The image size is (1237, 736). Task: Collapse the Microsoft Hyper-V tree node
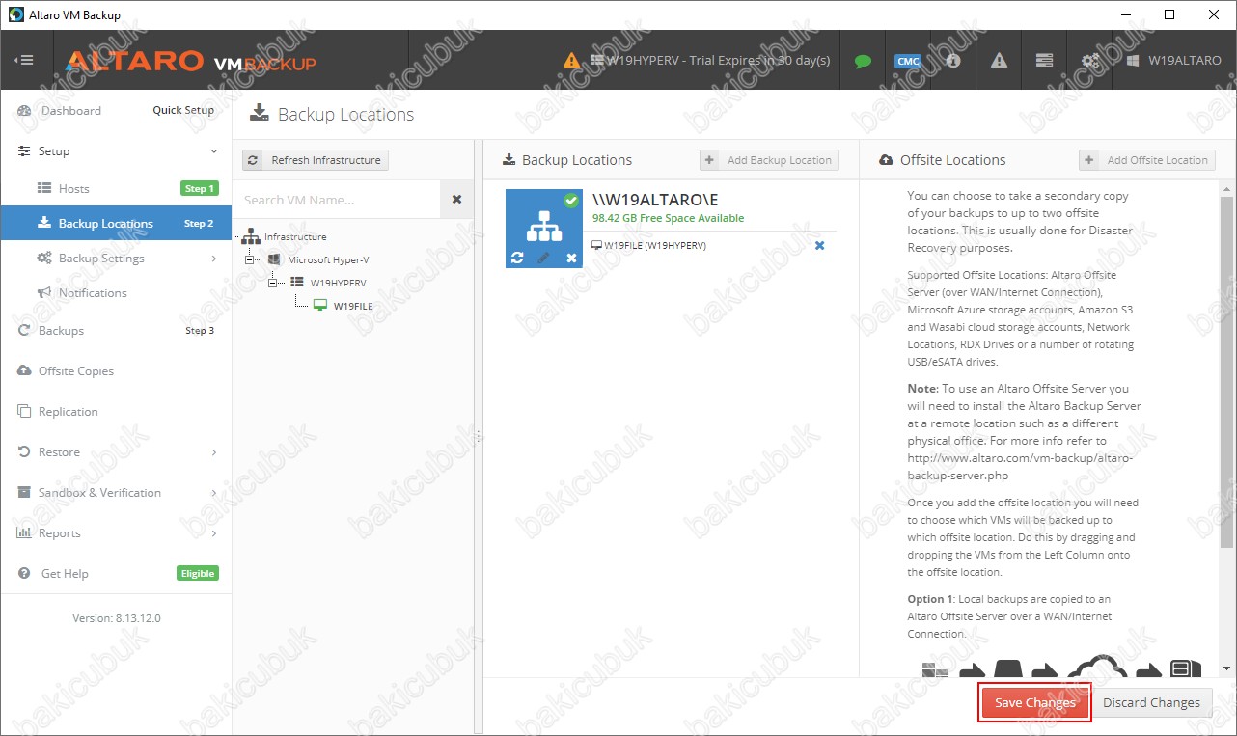tap(250, 259)
